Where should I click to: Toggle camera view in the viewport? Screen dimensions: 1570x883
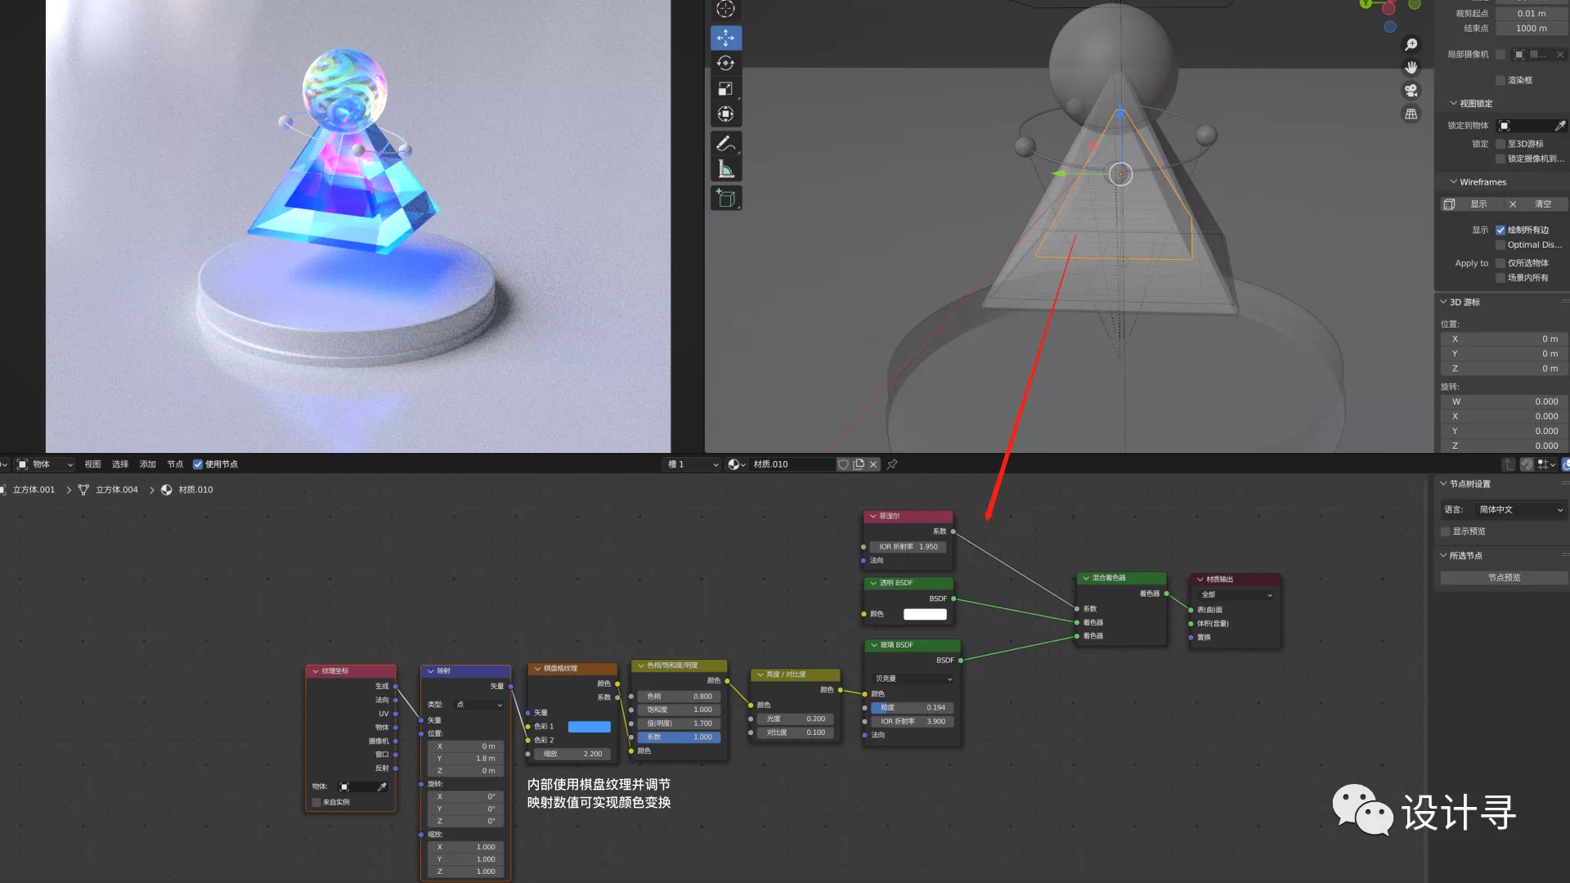pyautogui.click(x=1411, y=91)
